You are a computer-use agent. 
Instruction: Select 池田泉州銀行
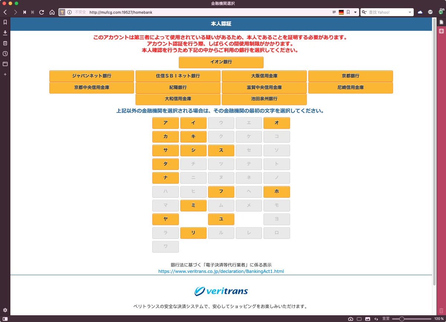pos(264,99)
